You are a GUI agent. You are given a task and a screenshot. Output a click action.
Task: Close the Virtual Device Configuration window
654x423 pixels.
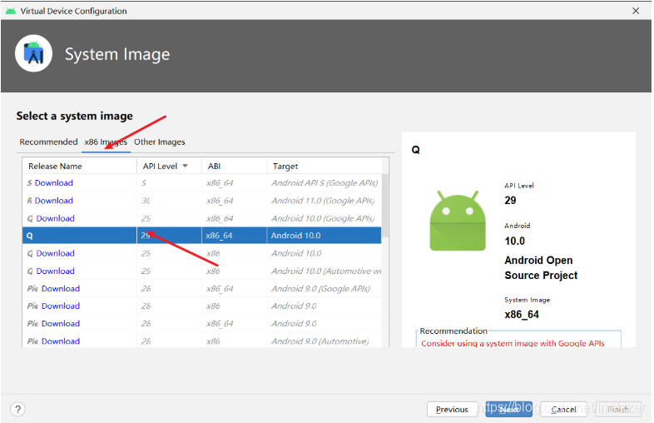tap(635, 11)
